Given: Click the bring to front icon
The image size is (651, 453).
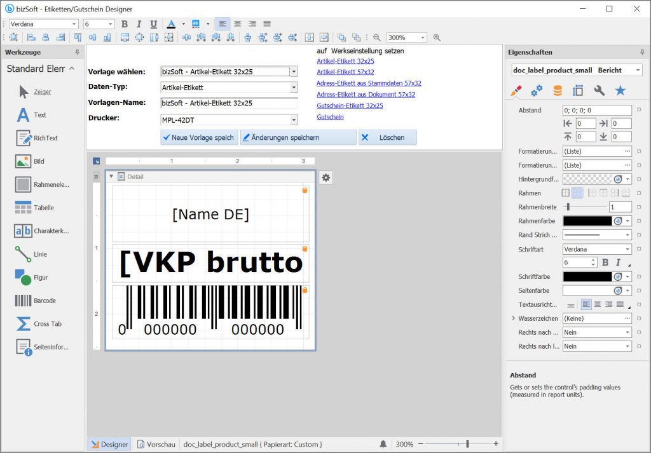Looking at the screenshot, I should click(x=341, y=37).
